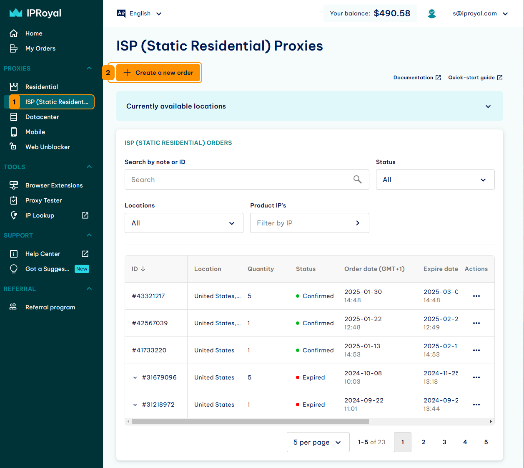
Task: Collapse the SUPPORT sidebar section
Action: (89, 235)
